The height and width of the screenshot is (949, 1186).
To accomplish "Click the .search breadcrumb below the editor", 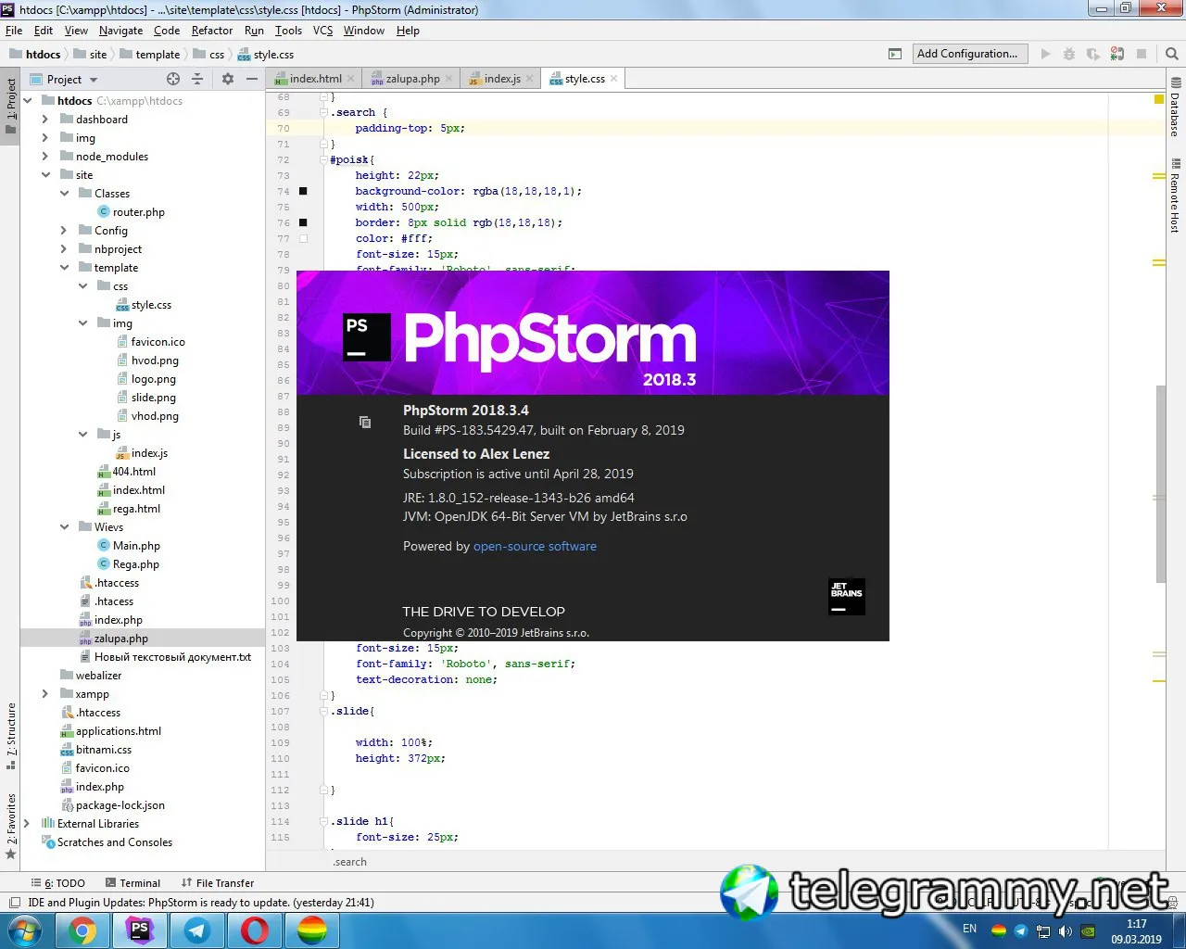I will pyautogui.click(x=349, y=862).
